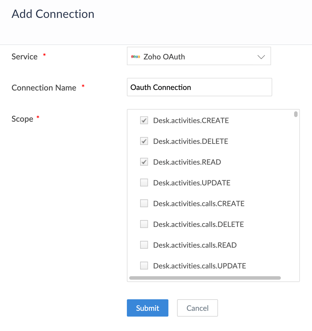
Task: Select the Desk.activities.calls.READ label text
Action: click(195, 245)
